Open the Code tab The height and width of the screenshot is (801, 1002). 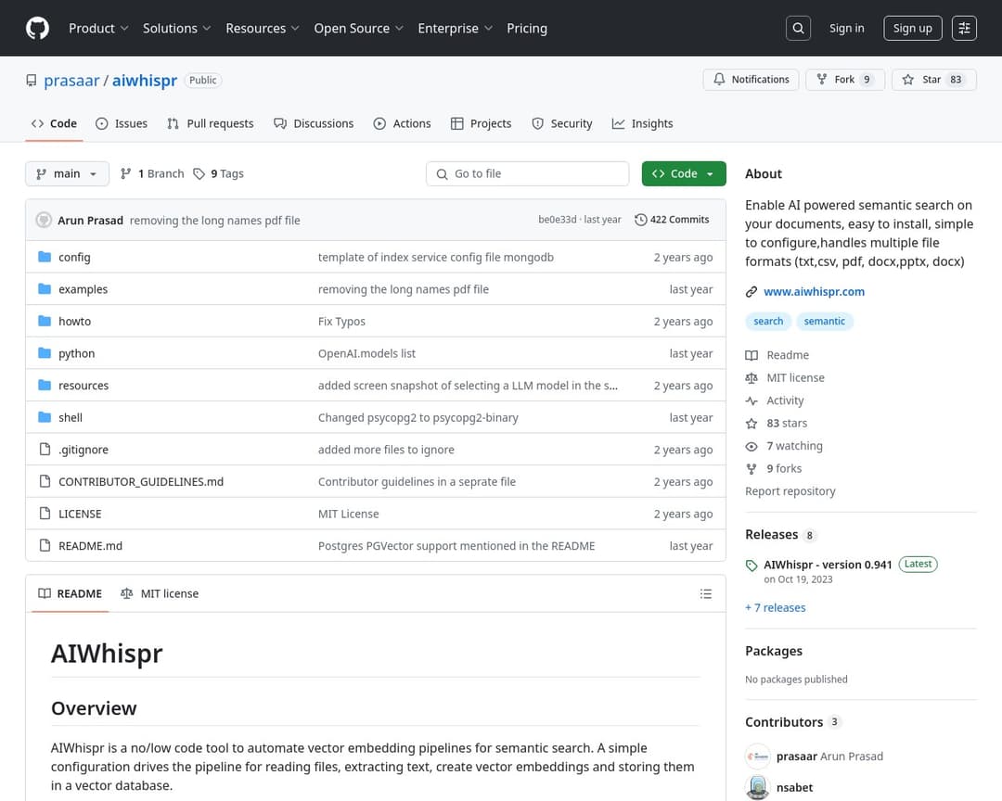coord(55,123)
